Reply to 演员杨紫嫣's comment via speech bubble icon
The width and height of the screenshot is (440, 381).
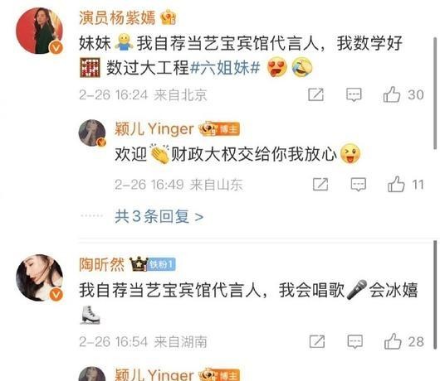pyautogui.click(x=354, y=94)
